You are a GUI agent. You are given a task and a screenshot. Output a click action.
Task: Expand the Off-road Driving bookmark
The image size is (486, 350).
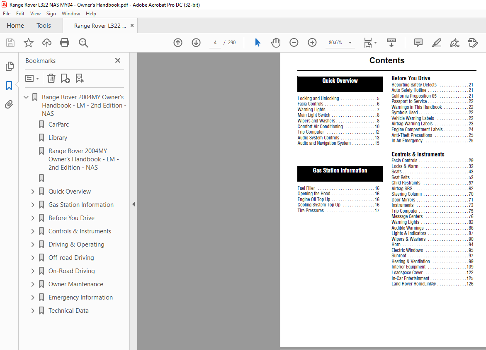pos(32,258)
